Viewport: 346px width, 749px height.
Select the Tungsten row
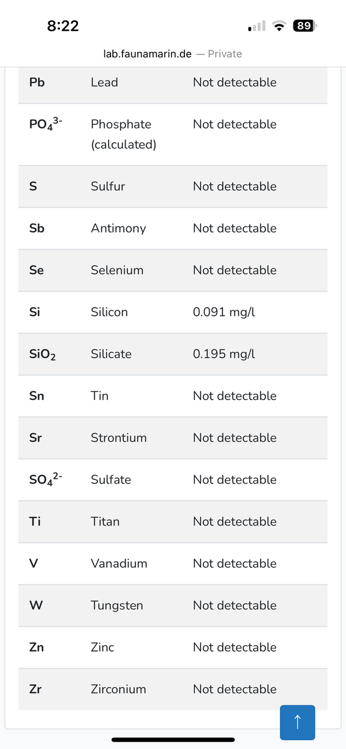[173, 605]
